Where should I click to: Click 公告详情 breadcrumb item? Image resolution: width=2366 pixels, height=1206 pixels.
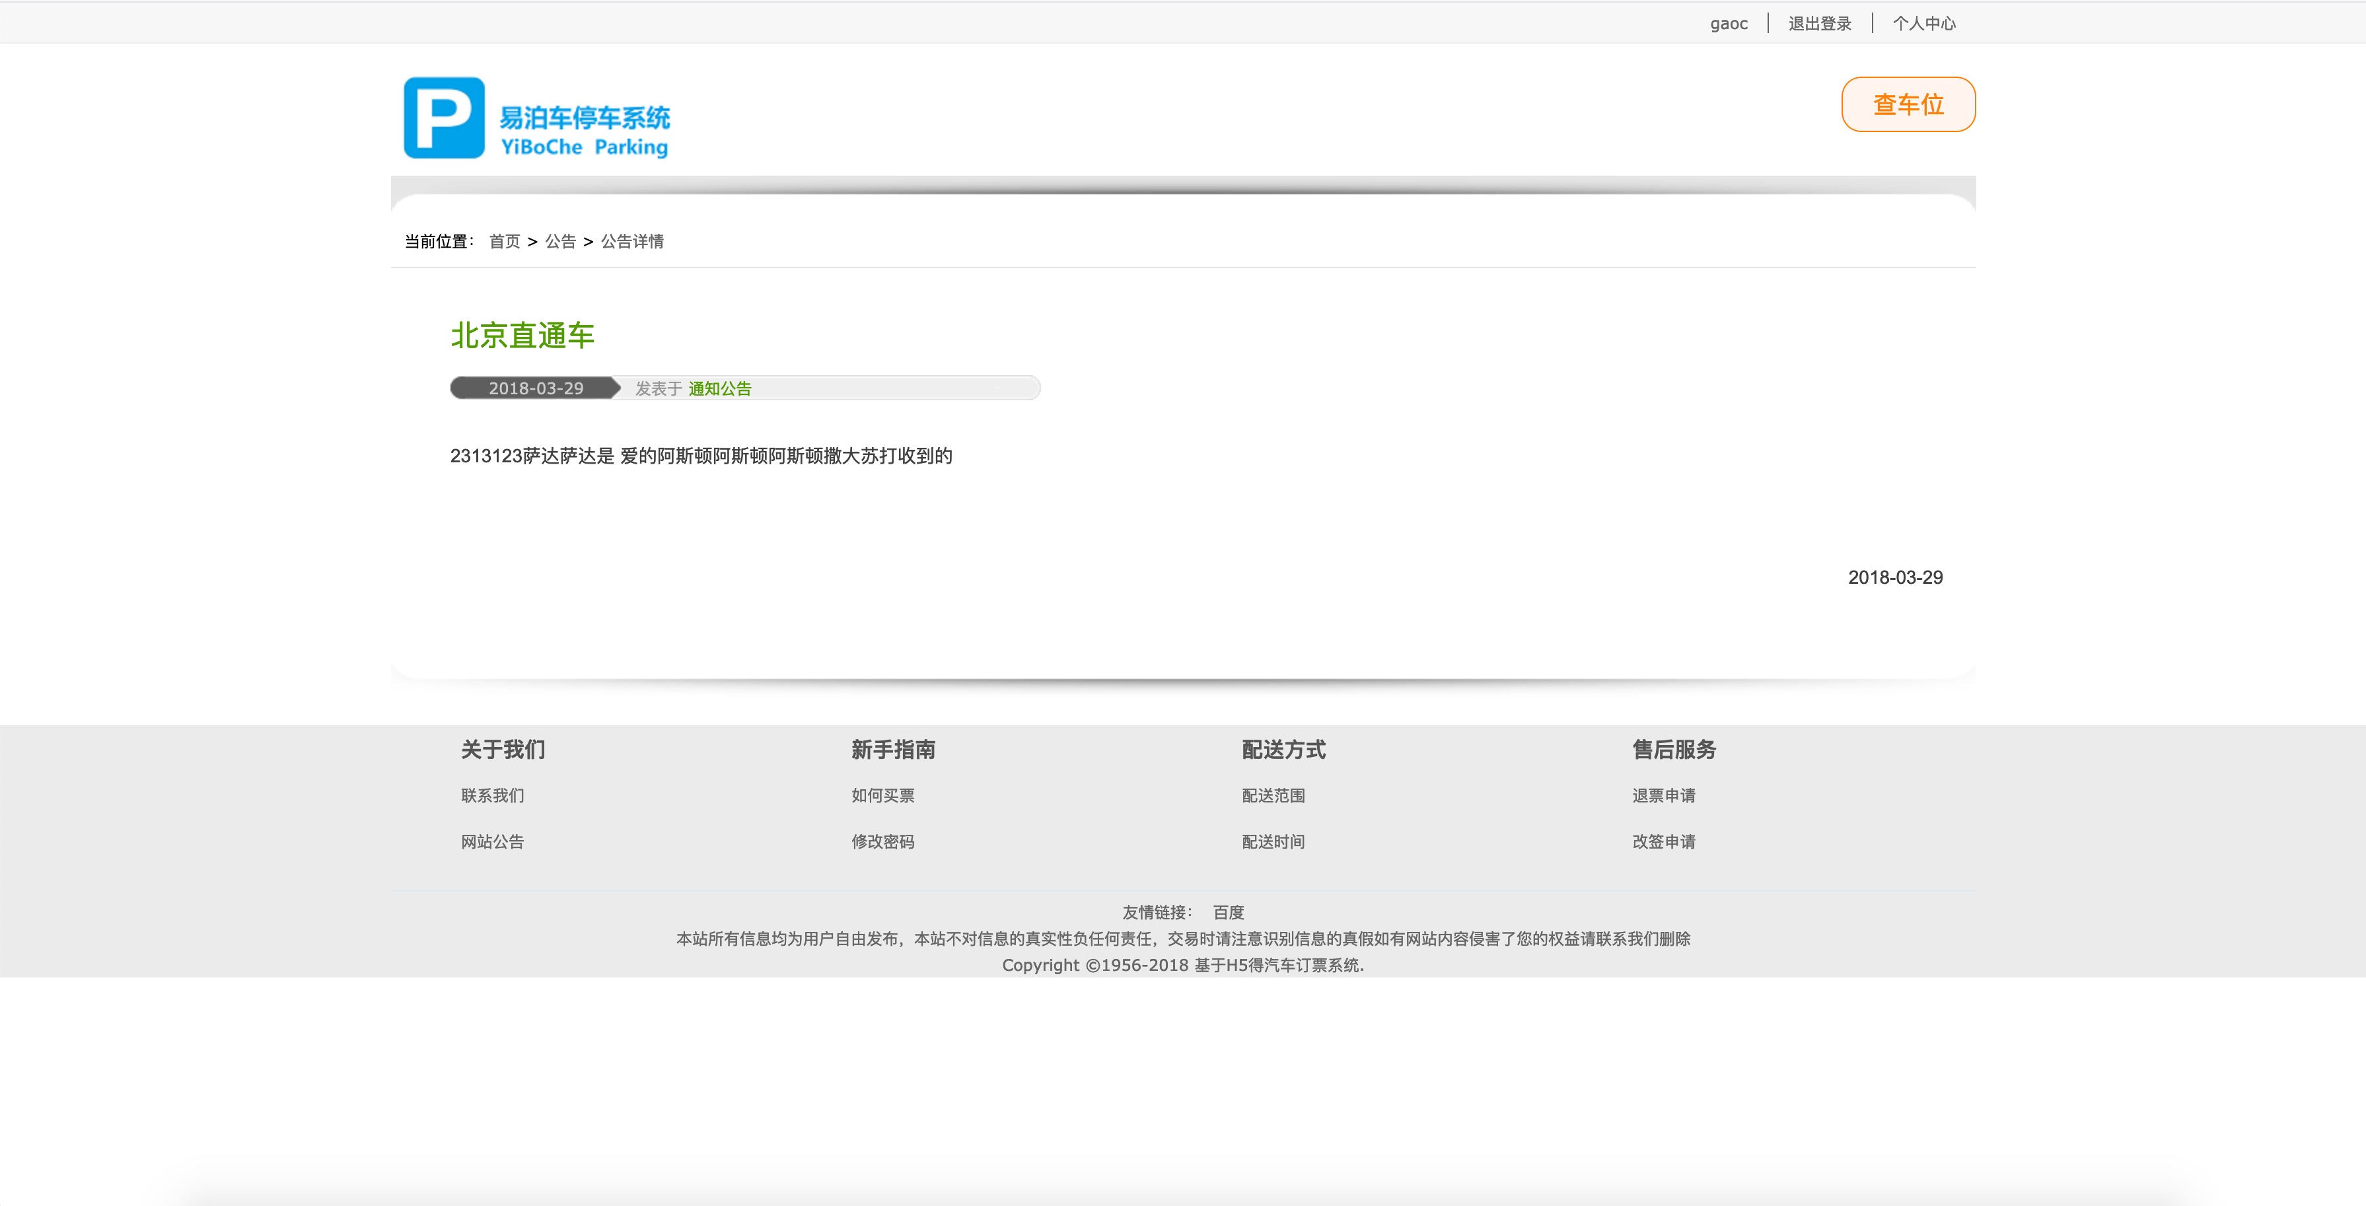coord(632,240)
